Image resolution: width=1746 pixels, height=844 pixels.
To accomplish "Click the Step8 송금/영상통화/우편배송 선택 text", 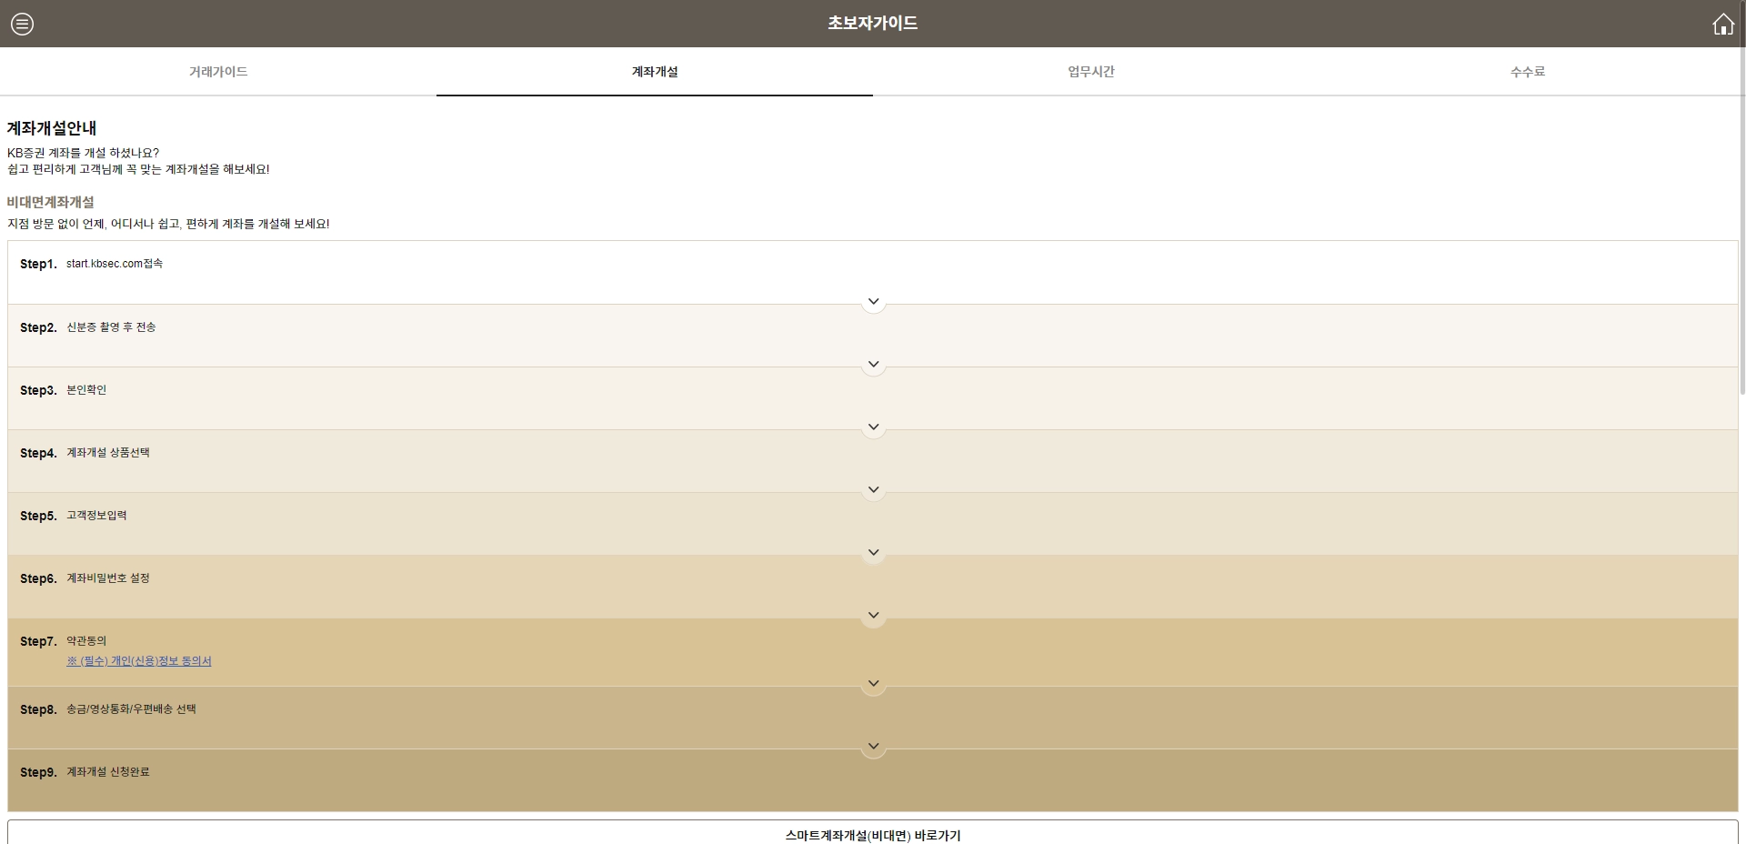I will click(x=131, y=709).
